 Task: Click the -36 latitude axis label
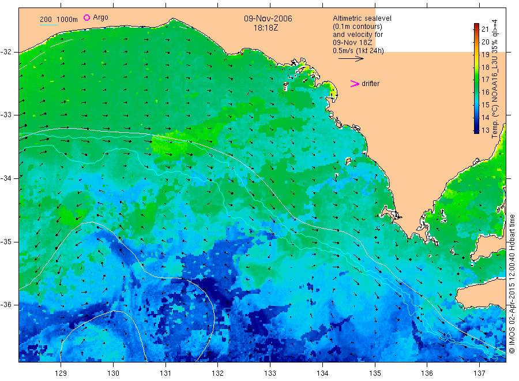click(6, 304)
